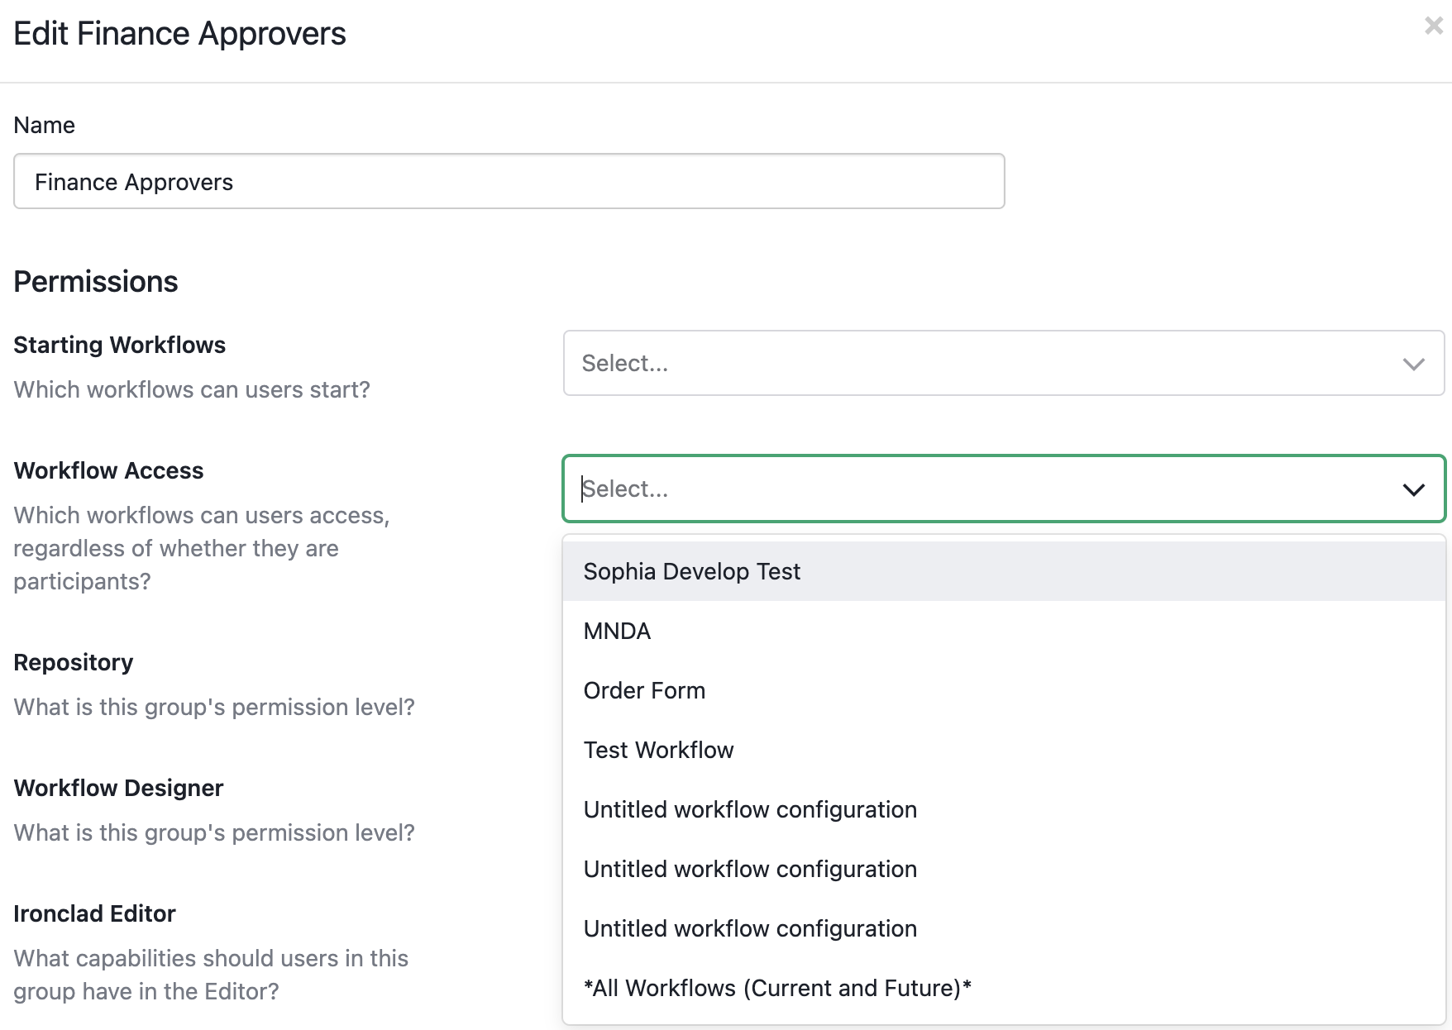Screen dimensions: 1452x1030
Task: Click the Repository label
Action: (74, 662)
